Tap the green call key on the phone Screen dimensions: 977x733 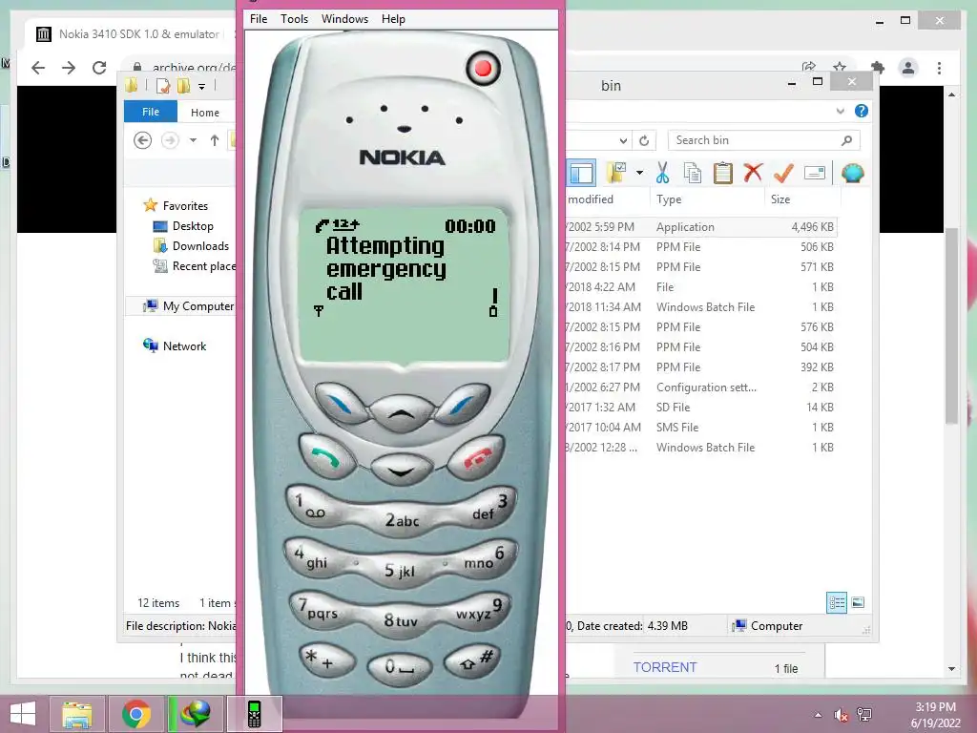(x=326, y=457)
